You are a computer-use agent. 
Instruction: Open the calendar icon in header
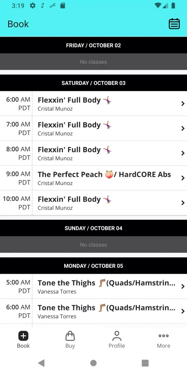(174, 24)
